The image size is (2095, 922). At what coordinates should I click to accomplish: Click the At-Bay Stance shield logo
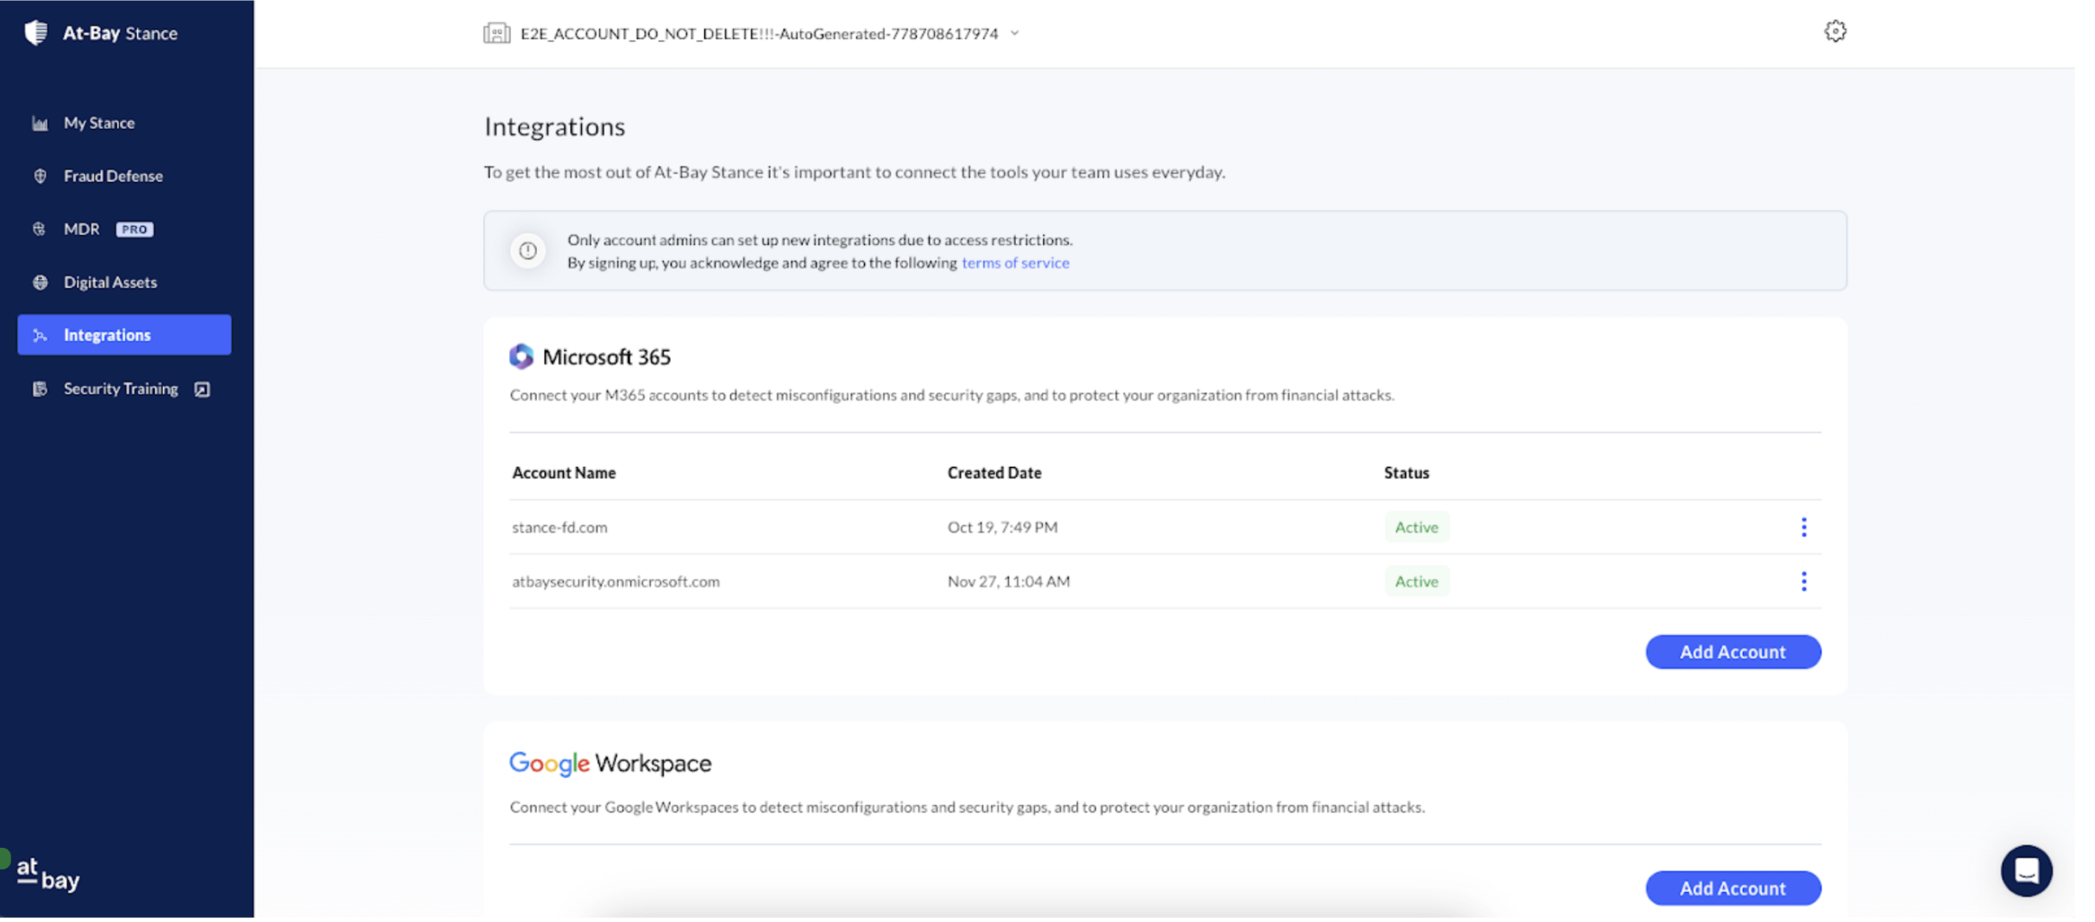click(36, 33)
